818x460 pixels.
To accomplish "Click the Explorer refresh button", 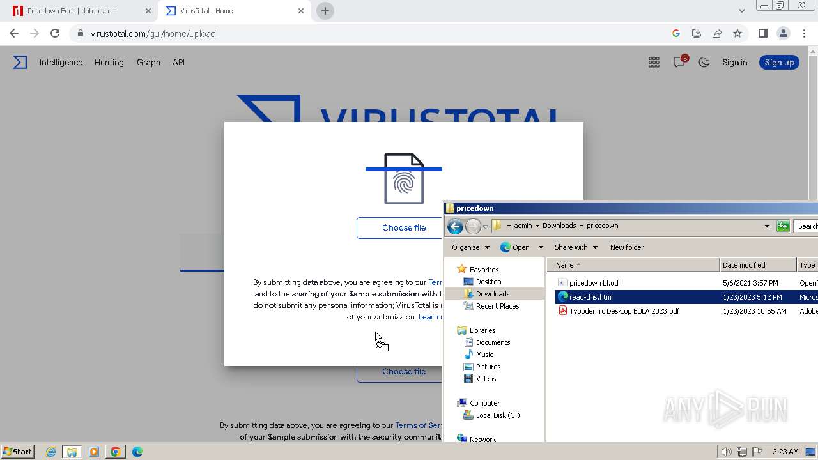I will (x=783, y=226).
